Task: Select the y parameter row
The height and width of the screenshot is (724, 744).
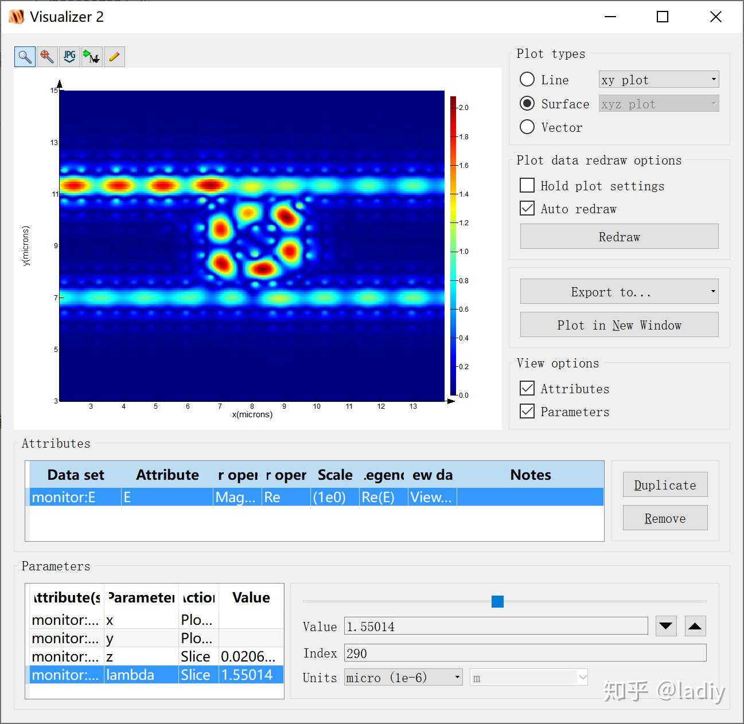Action: coord(157,638)
